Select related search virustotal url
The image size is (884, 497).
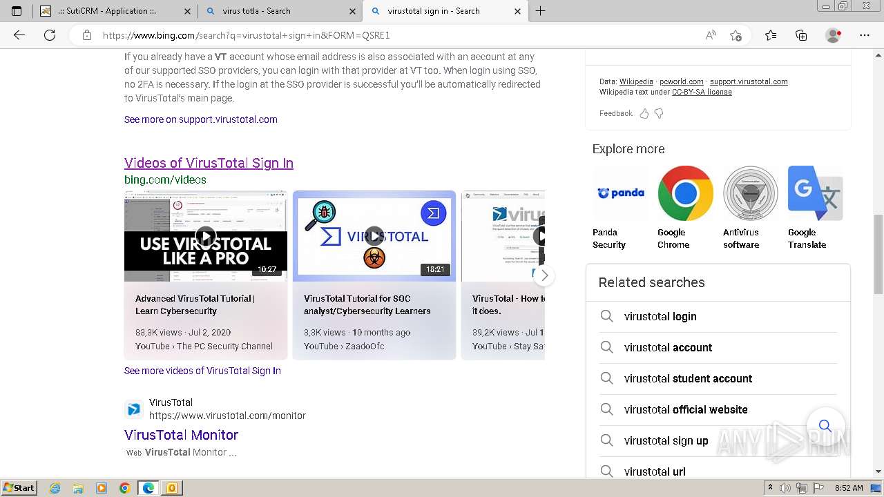click(718, 471)
